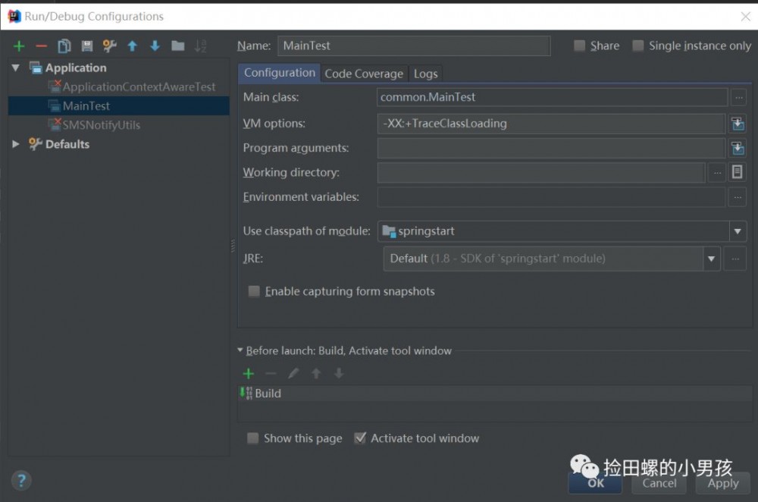Browse JRE location with ellipsis button

735,259
